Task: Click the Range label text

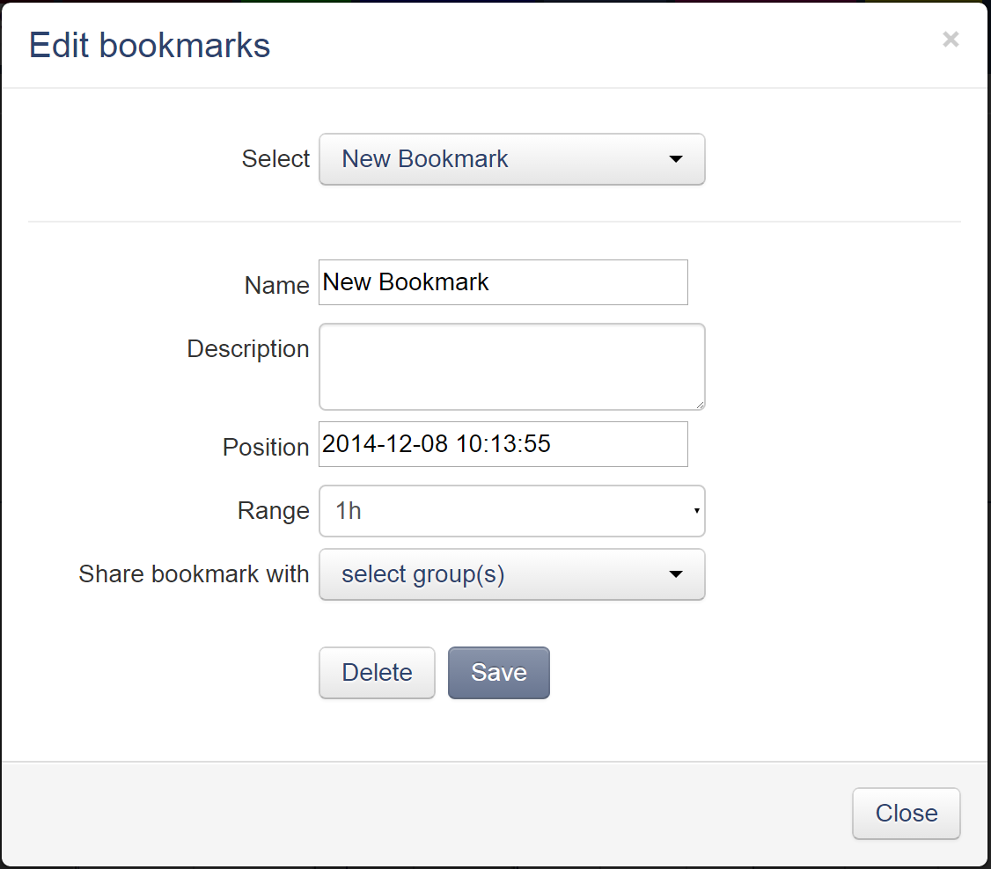Action: tap(273, 510)
